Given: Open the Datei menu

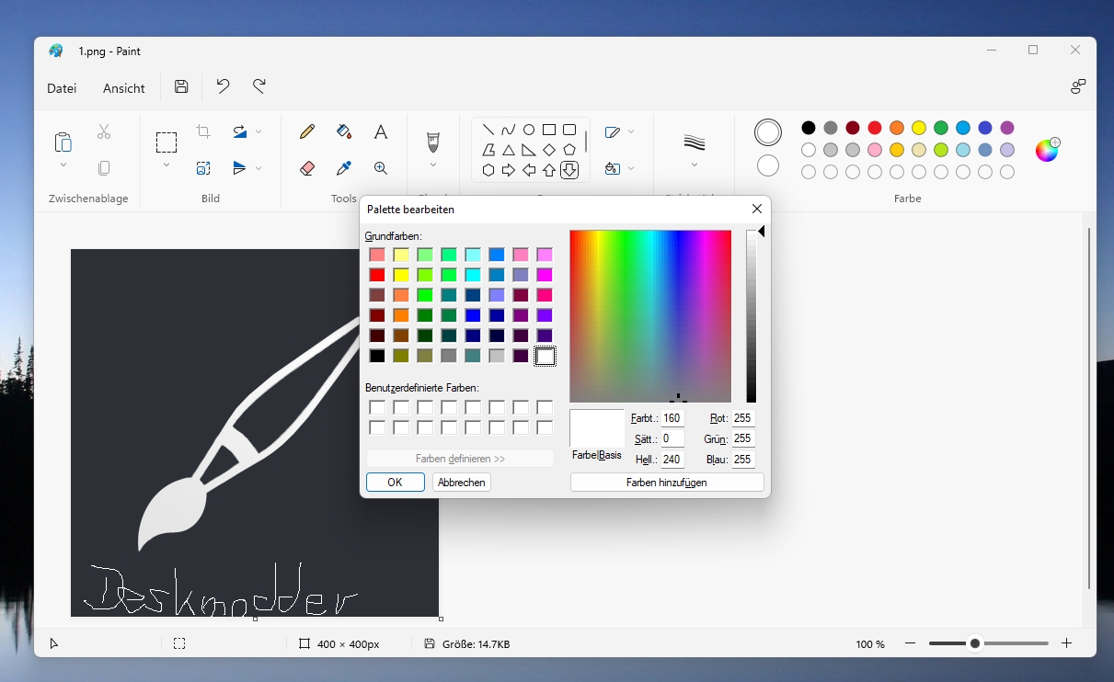Looking at the screenshot, I should pos(62,88).
